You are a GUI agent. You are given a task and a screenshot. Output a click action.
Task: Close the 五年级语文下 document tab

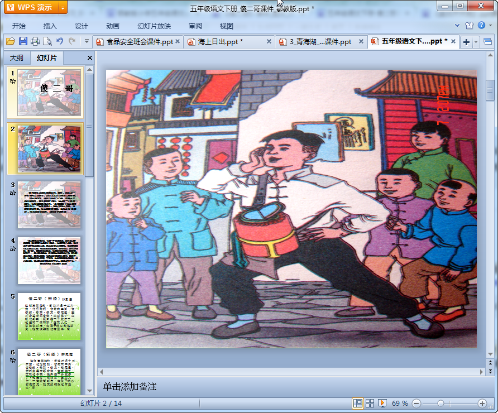(453, 41)
